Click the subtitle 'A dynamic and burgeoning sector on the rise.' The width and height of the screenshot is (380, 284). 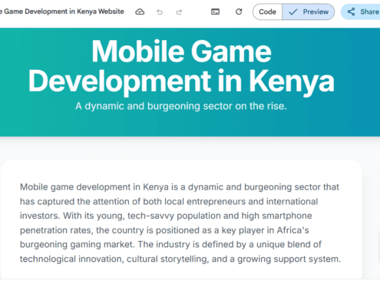[x=181, y=106]
